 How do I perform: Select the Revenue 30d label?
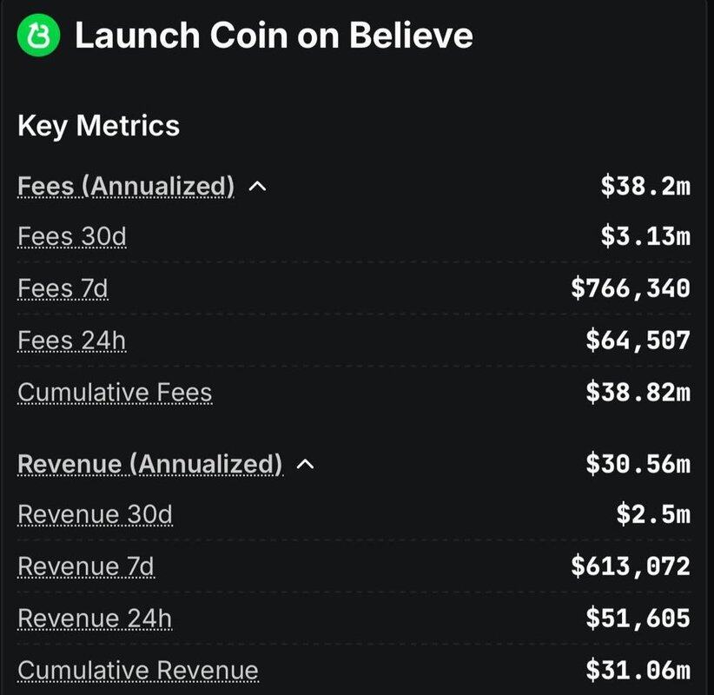click(x=95, y=514)
